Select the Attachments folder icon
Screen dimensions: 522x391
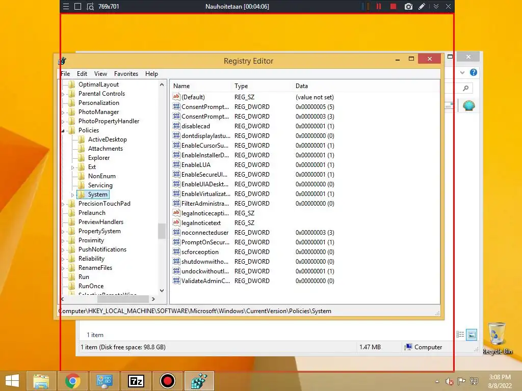[82, 149]
